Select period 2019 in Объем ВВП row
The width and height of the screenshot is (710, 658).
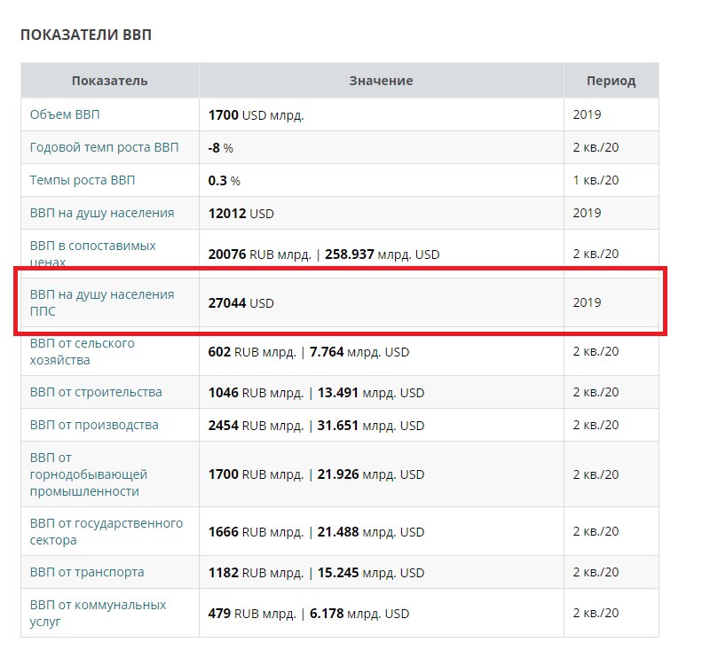point(587,114)
